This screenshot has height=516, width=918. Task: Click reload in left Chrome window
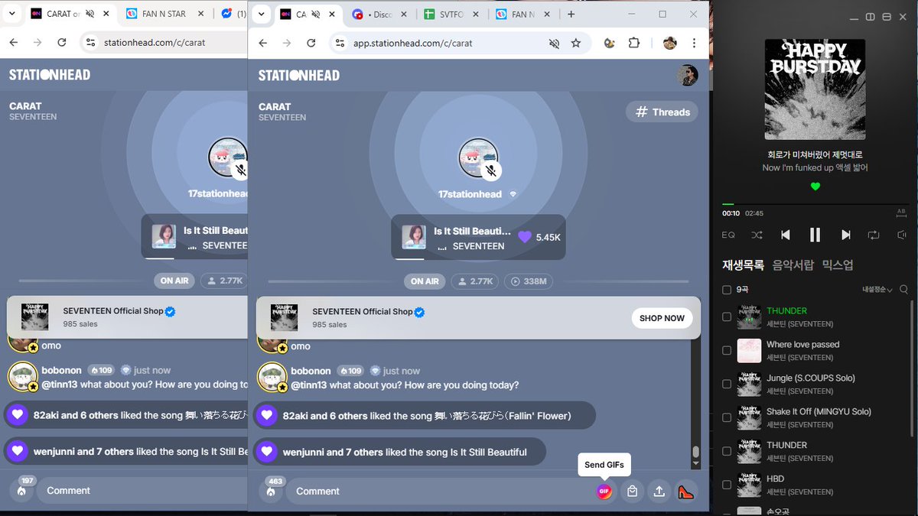(62, 43)
